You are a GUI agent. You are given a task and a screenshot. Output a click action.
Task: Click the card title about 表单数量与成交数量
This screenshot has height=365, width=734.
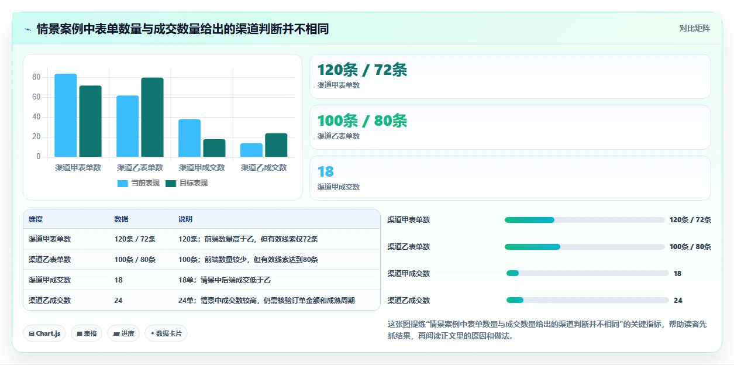tap(182, 29)
